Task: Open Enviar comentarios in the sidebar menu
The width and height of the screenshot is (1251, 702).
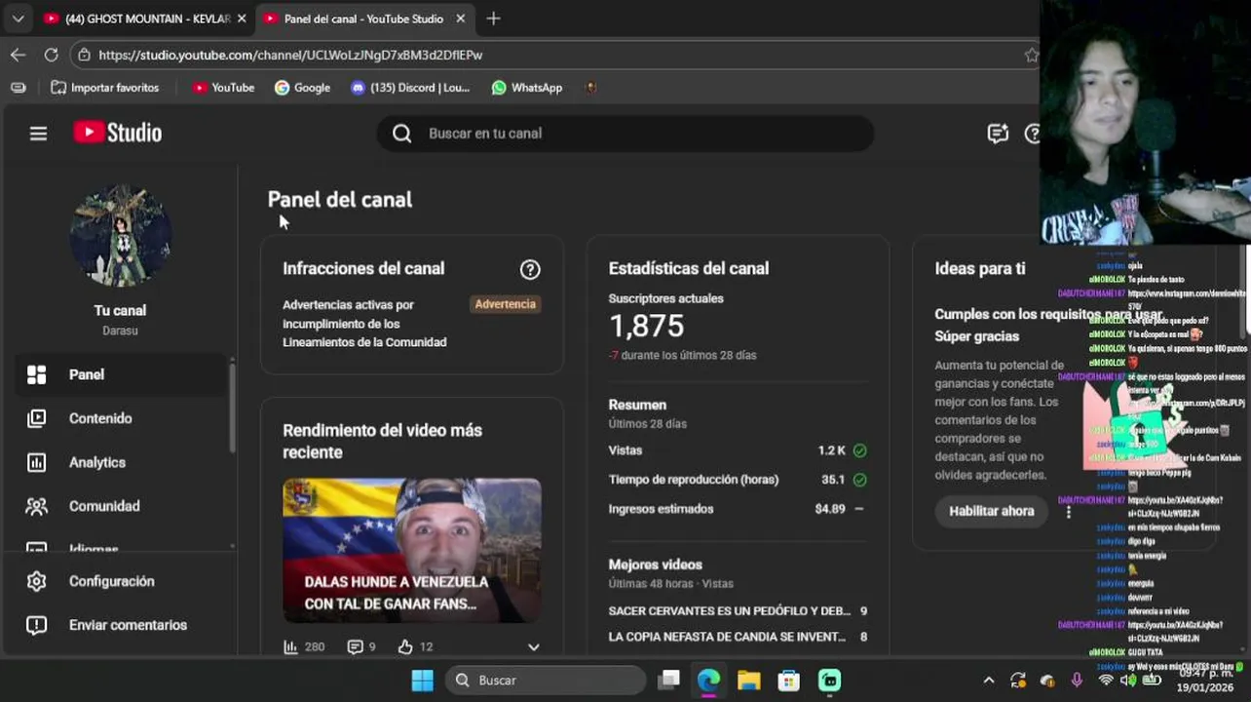Action: coord(121,625)
